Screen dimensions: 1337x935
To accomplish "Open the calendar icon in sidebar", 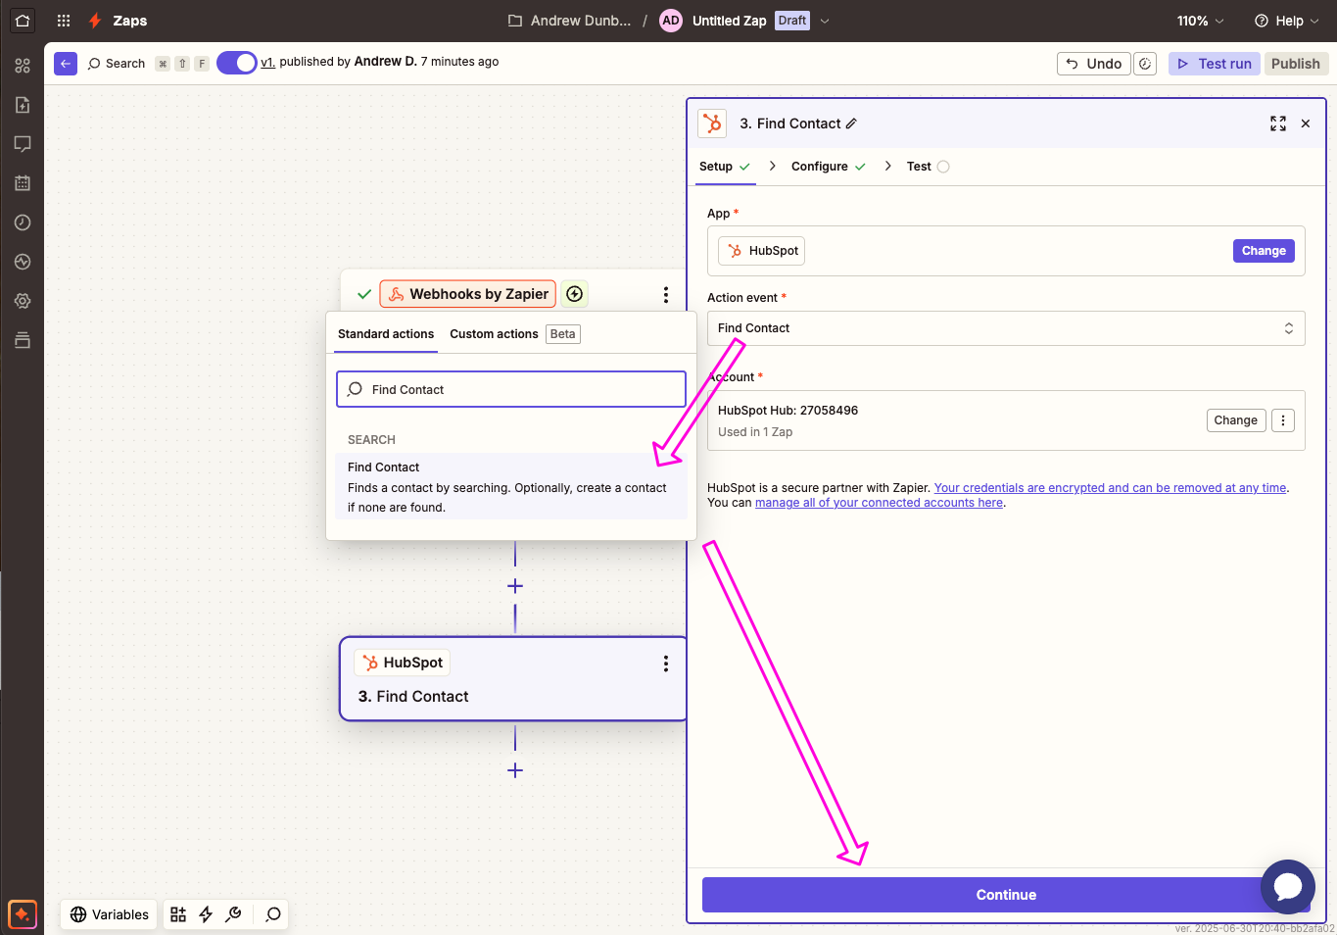I will click(x=23, y=183).
